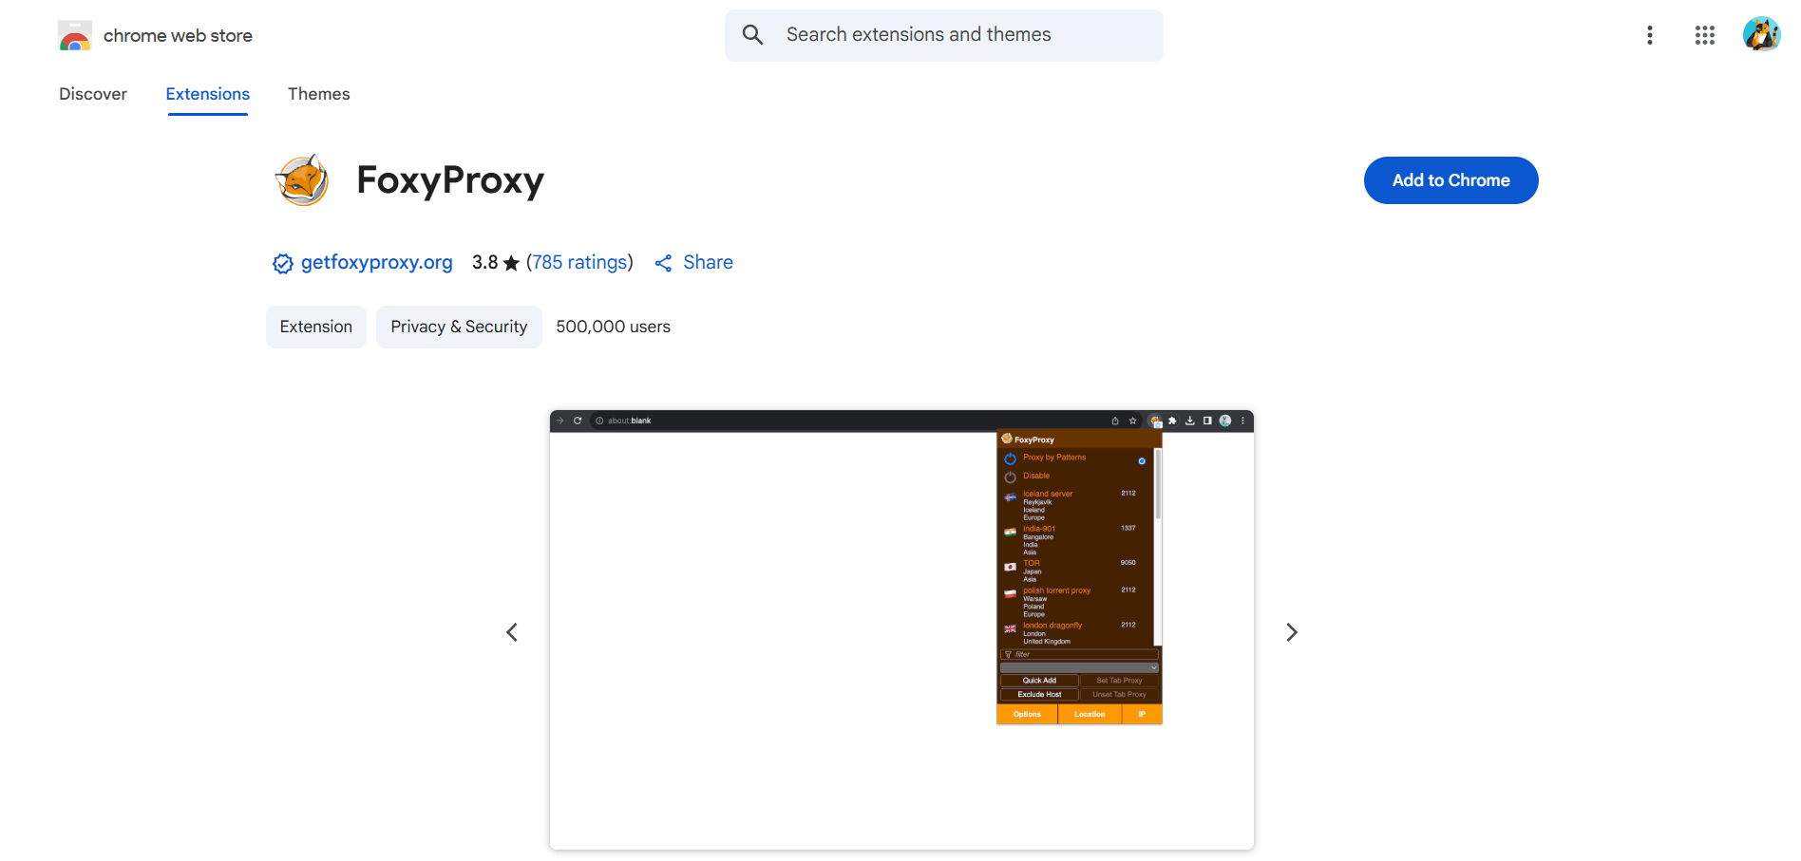This screenshot has height=861, width=1801.
Task: Go to the Discover tab
Action: pos(93,94)
